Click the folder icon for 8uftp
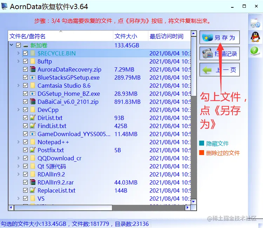Screen dimensions: 263x228 pyautogui.click(x=33, y=61)
